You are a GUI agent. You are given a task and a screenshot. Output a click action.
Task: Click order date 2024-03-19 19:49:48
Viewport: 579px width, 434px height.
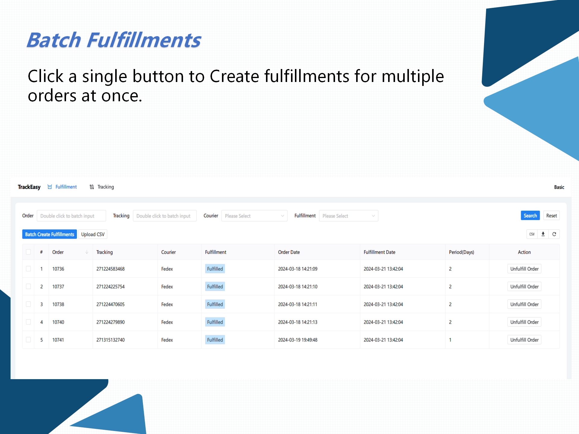point(298,340)
